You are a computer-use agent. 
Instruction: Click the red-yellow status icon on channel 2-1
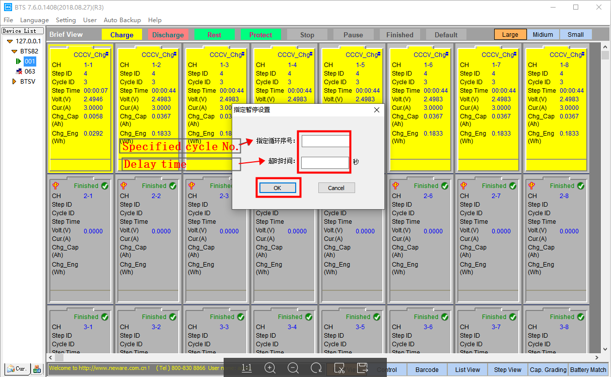pos(56,186)
